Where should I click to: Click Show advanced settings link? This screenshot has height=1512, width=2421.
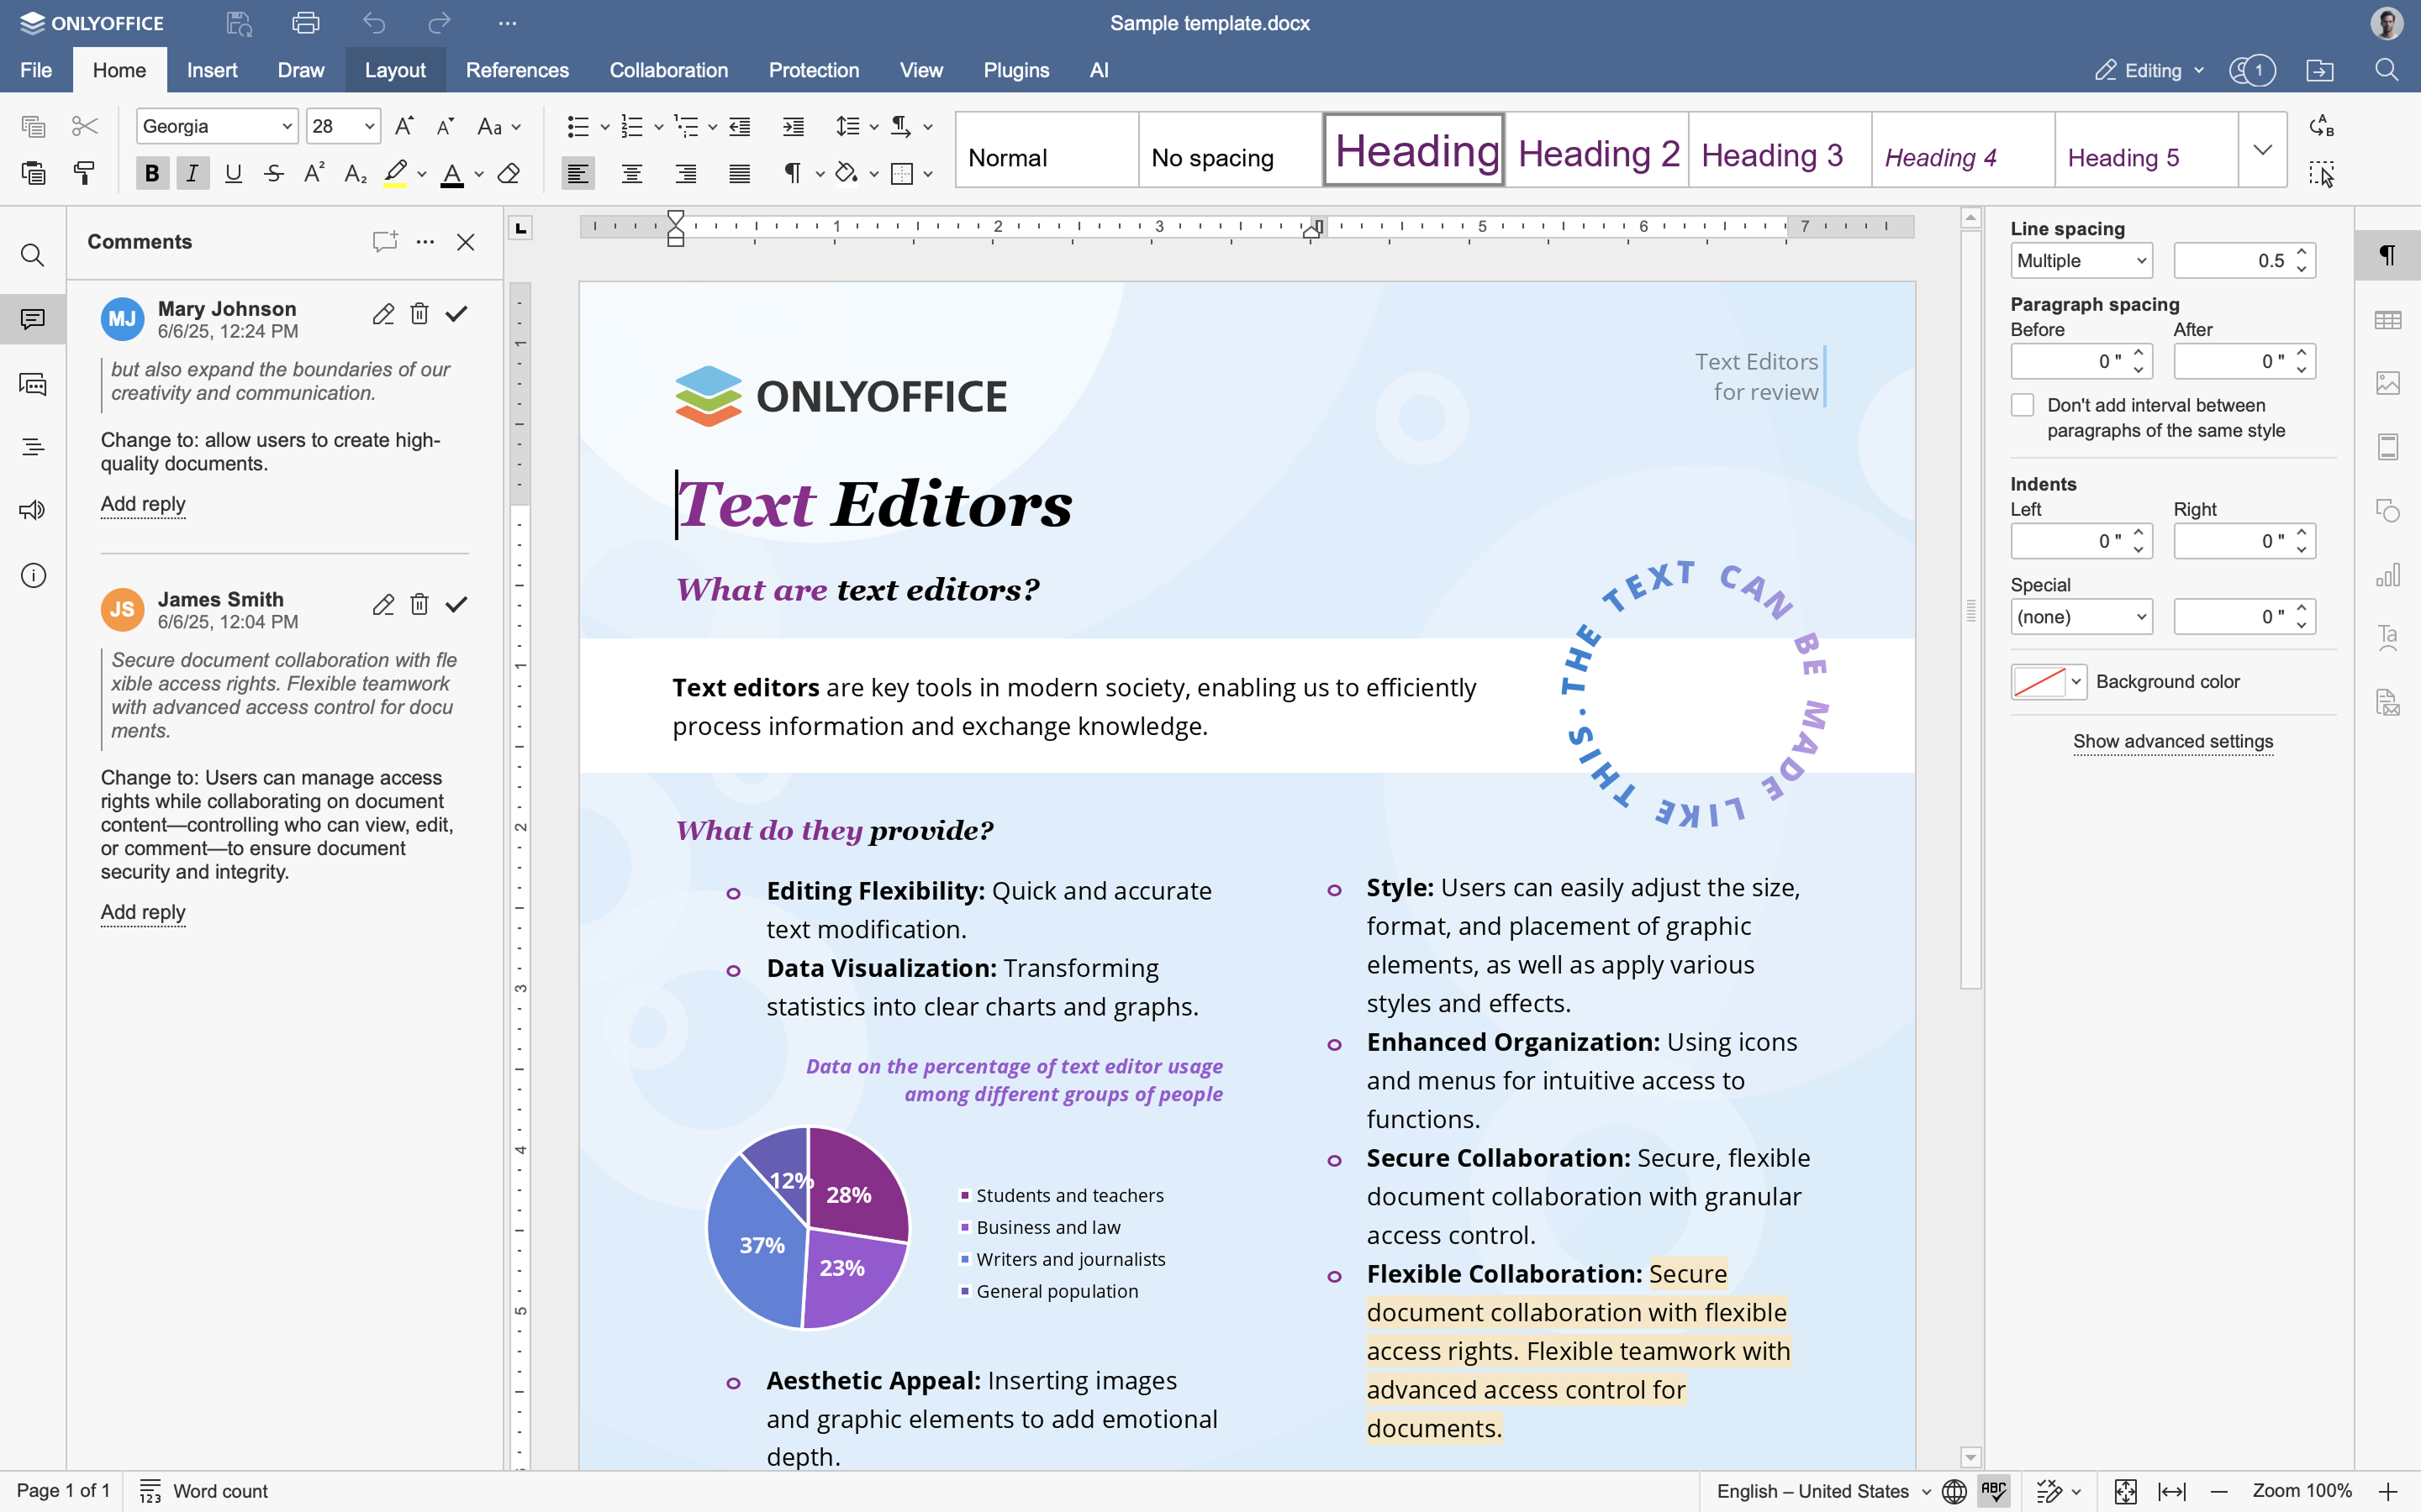coord(2172,741)
